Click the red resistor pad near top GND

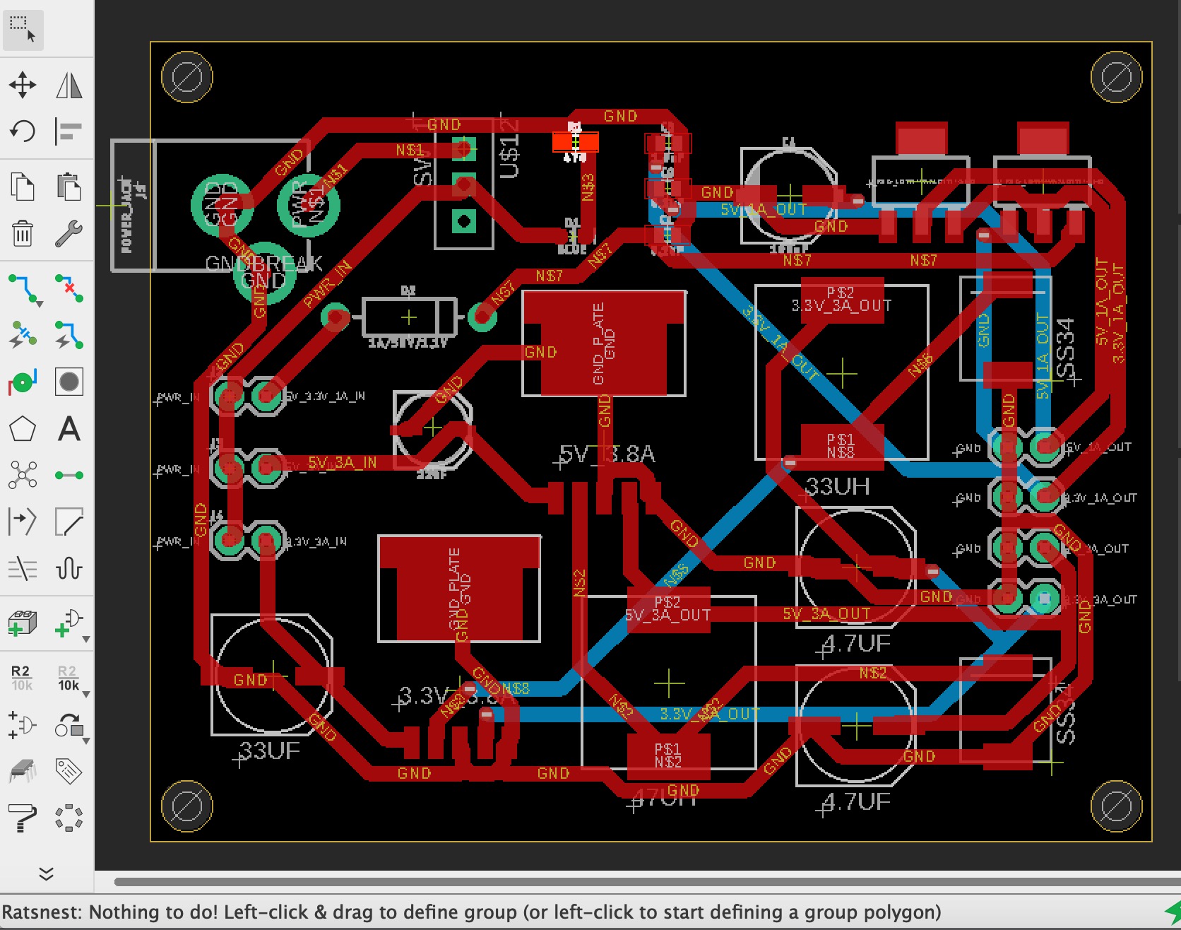click(x=575, y=142)
